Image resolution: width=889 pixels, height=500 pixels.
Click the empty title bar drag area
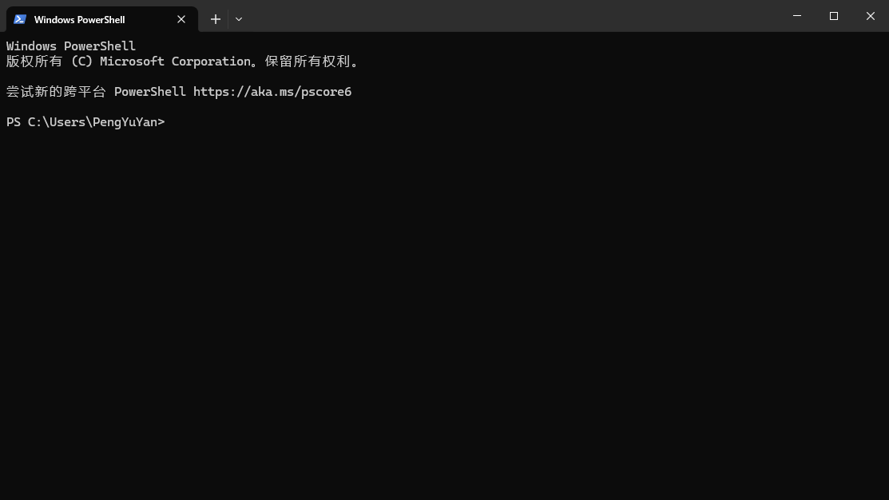tap(511, 16)
